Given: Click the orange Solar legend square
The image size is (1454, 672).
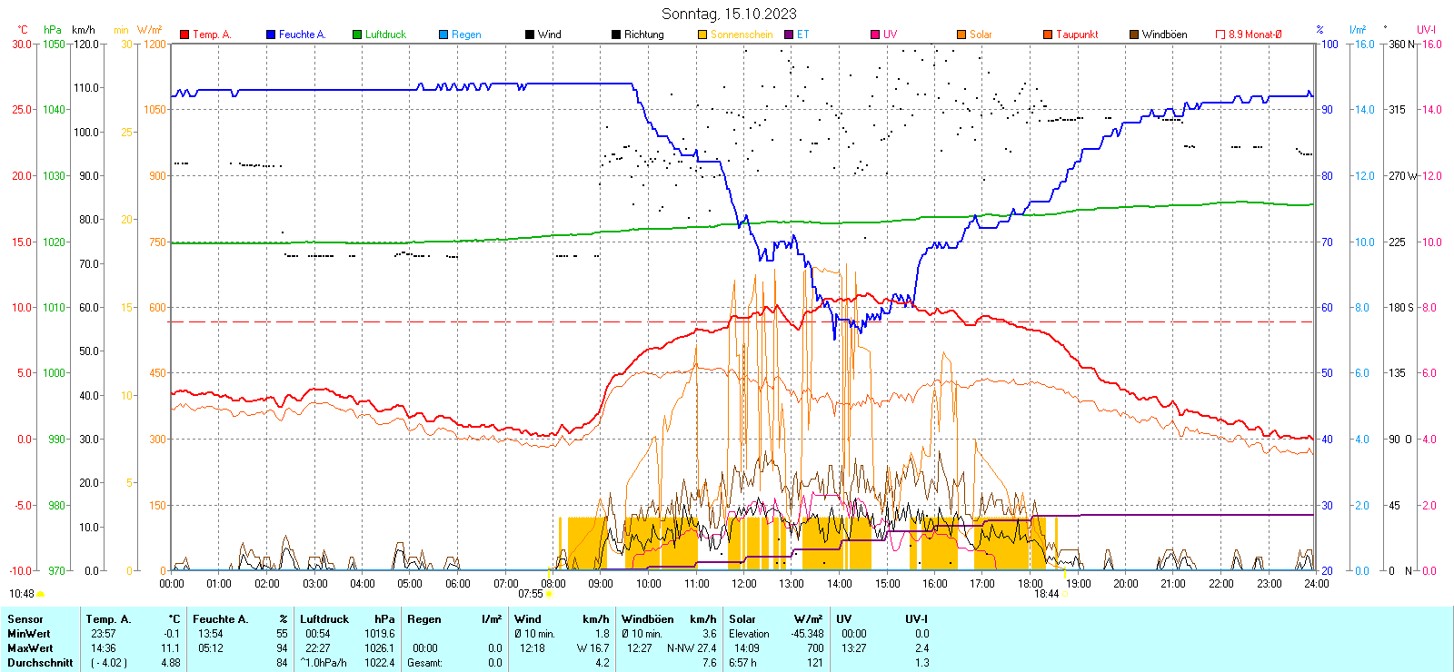Looking at the screenshot, I should 961,35.
